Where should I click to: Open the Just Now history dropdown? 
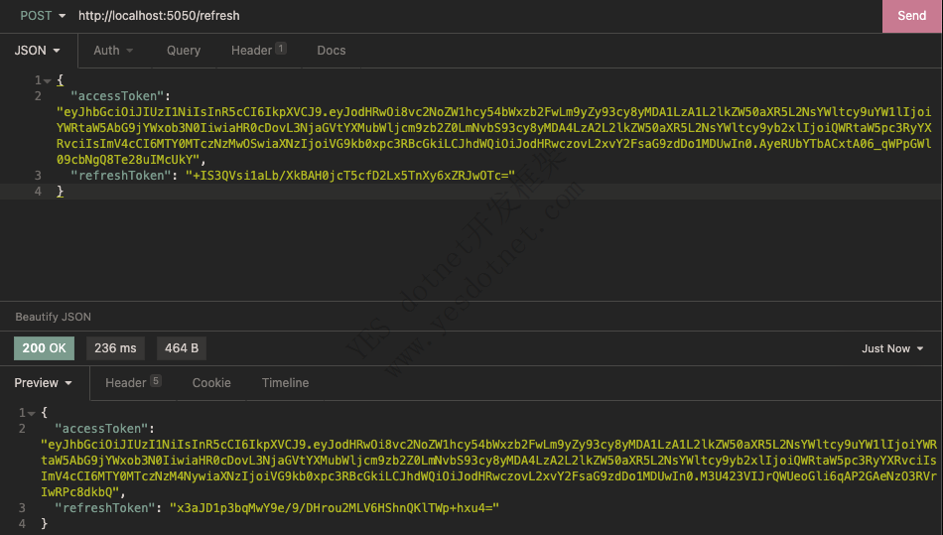[x=892, y=348]
